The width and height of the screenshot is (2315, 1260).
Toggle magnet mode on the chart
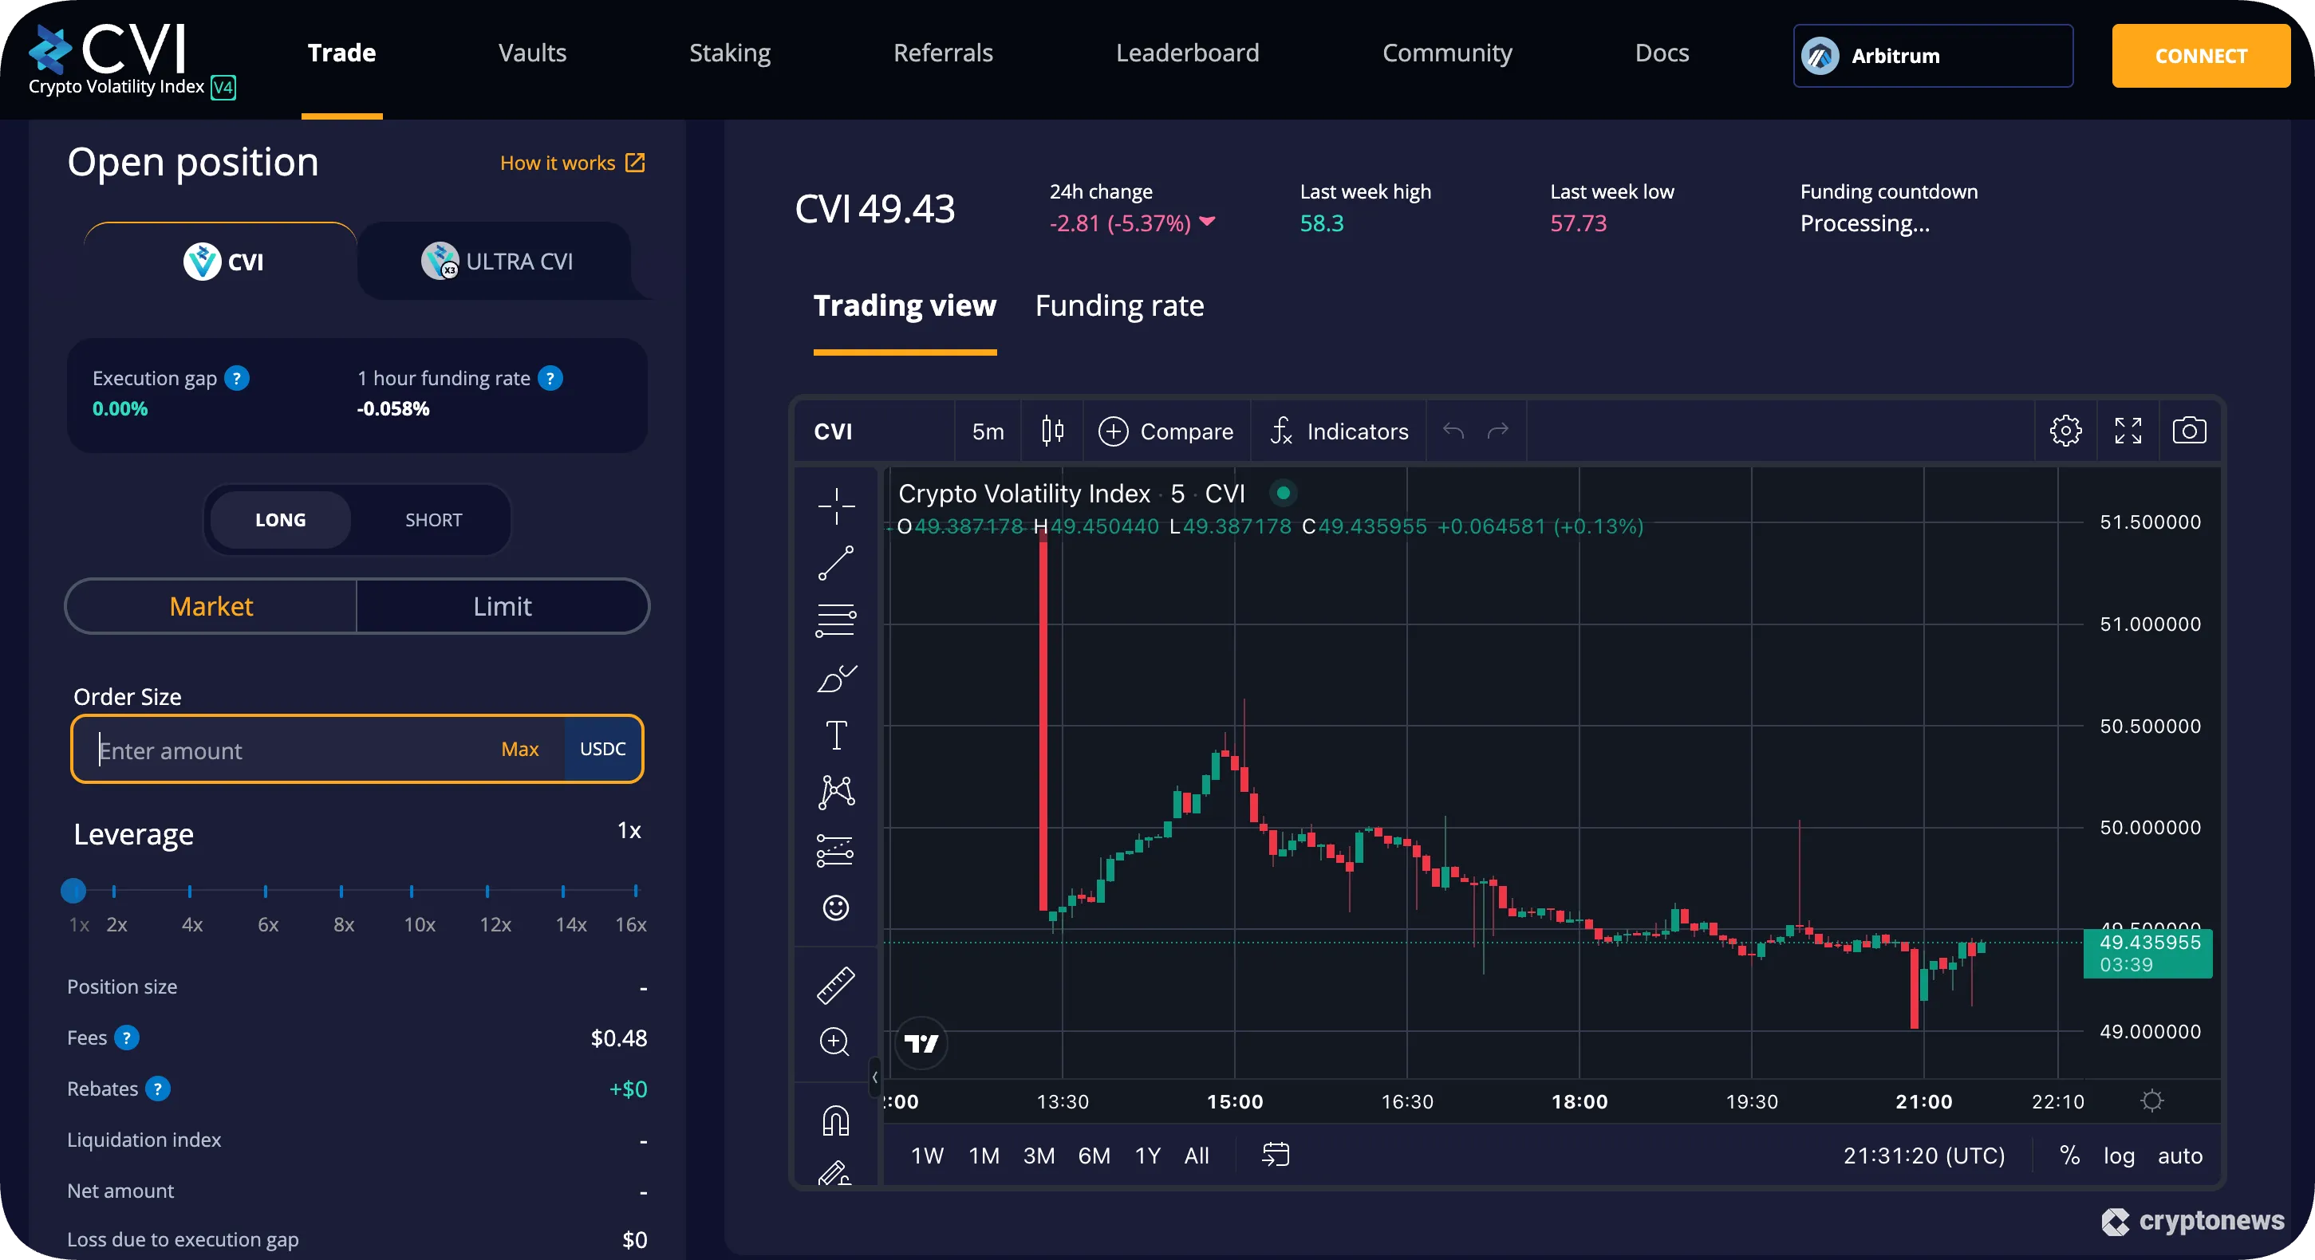(x=836, y=1120)
